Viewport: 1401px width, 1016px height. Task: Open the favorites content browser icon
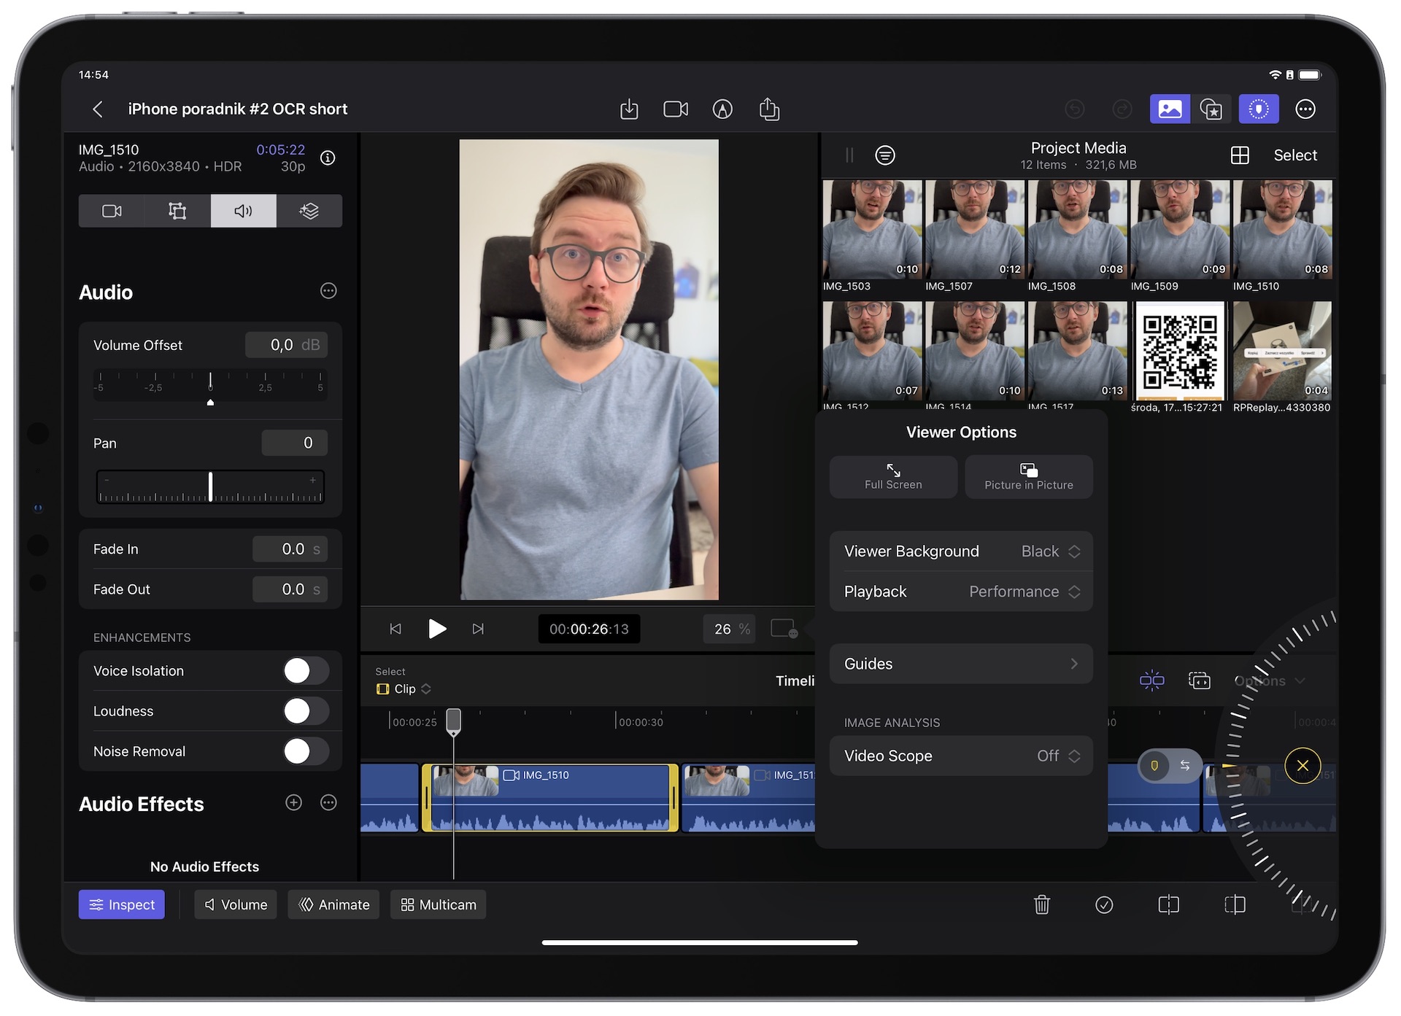[1211, 109]
